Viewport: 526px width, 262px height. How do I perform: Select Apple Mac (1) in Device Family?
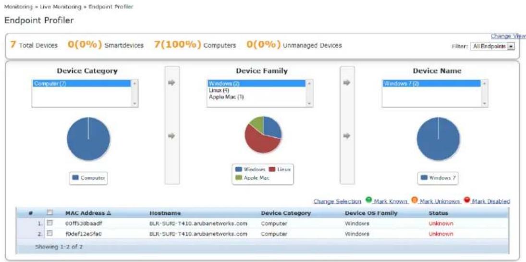coord(257,97)
